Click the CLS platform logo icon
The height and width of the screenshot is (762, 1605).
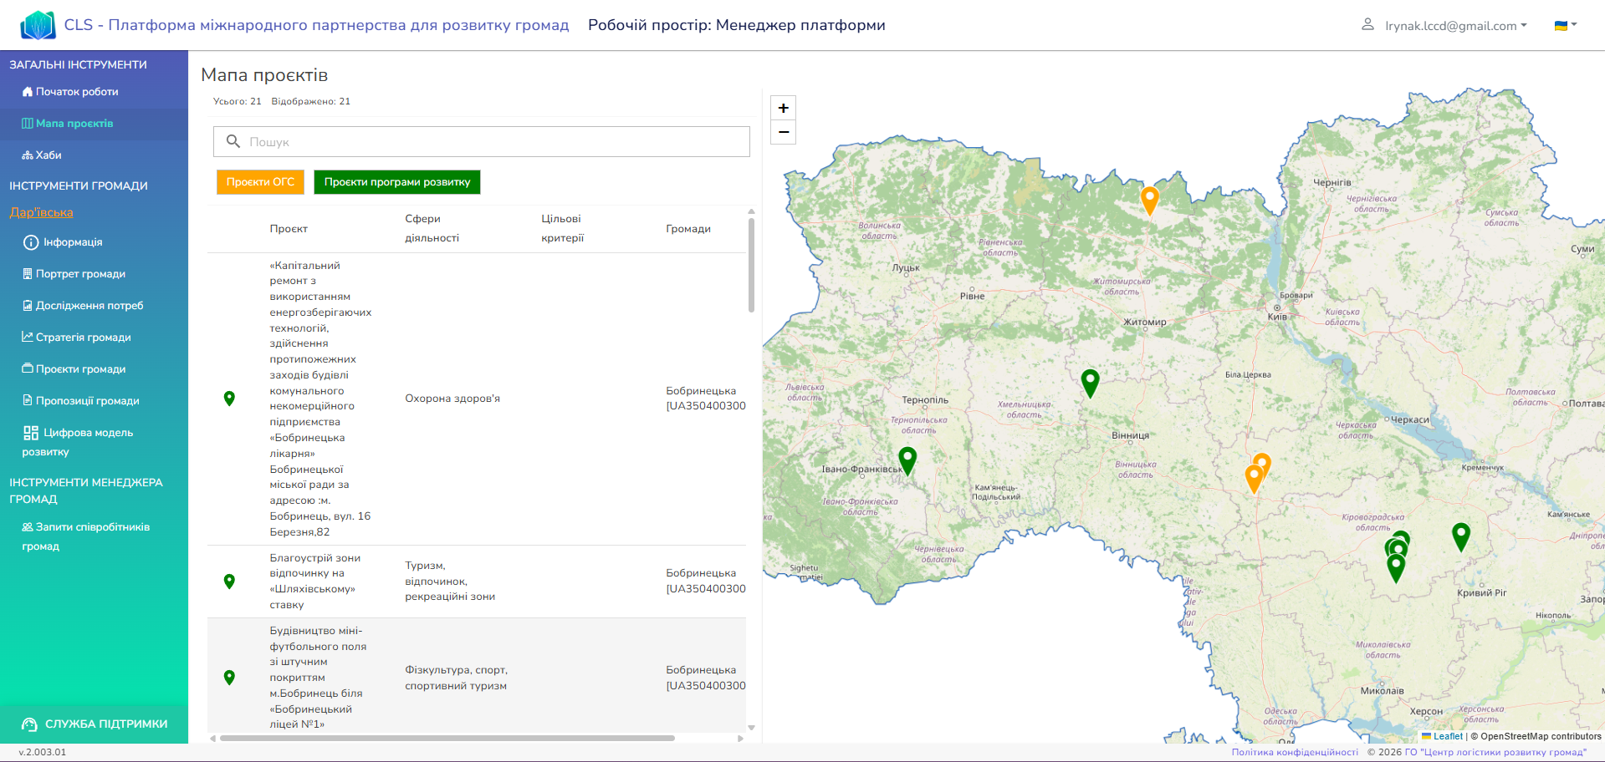point(38,25)
